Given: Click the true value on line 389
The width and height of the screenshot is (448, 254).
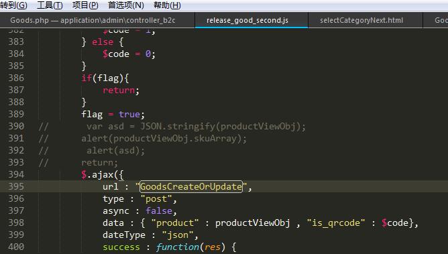Looking at the screenshot, I should tap(129, 114).
